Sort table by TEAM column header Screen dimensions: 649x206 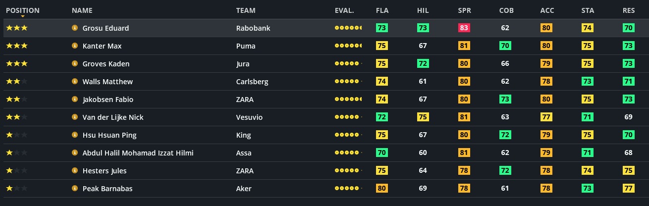pyautogui.click(x=246, y=10)
